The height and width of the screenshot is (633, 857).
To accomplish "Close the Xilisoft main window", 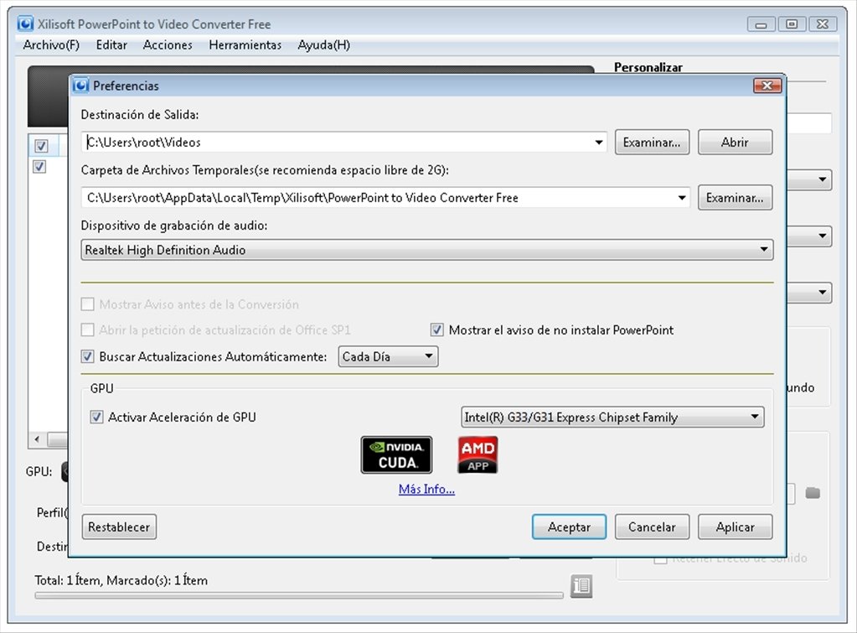I will point(823,24).
